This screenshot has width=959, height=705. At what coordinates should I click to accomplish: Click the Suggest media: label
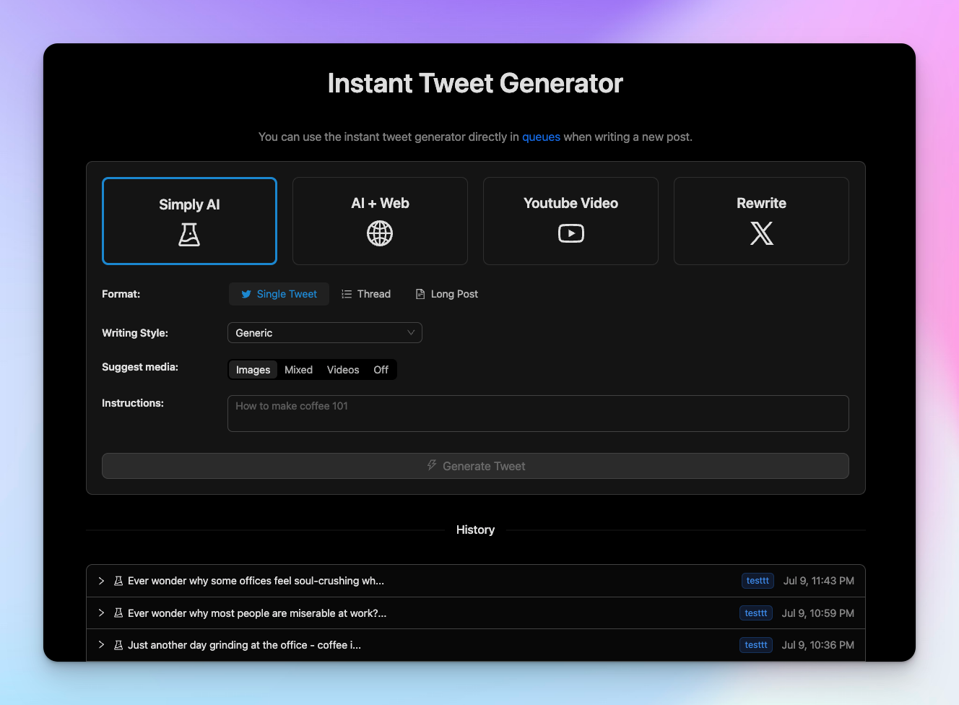(140, 367)
